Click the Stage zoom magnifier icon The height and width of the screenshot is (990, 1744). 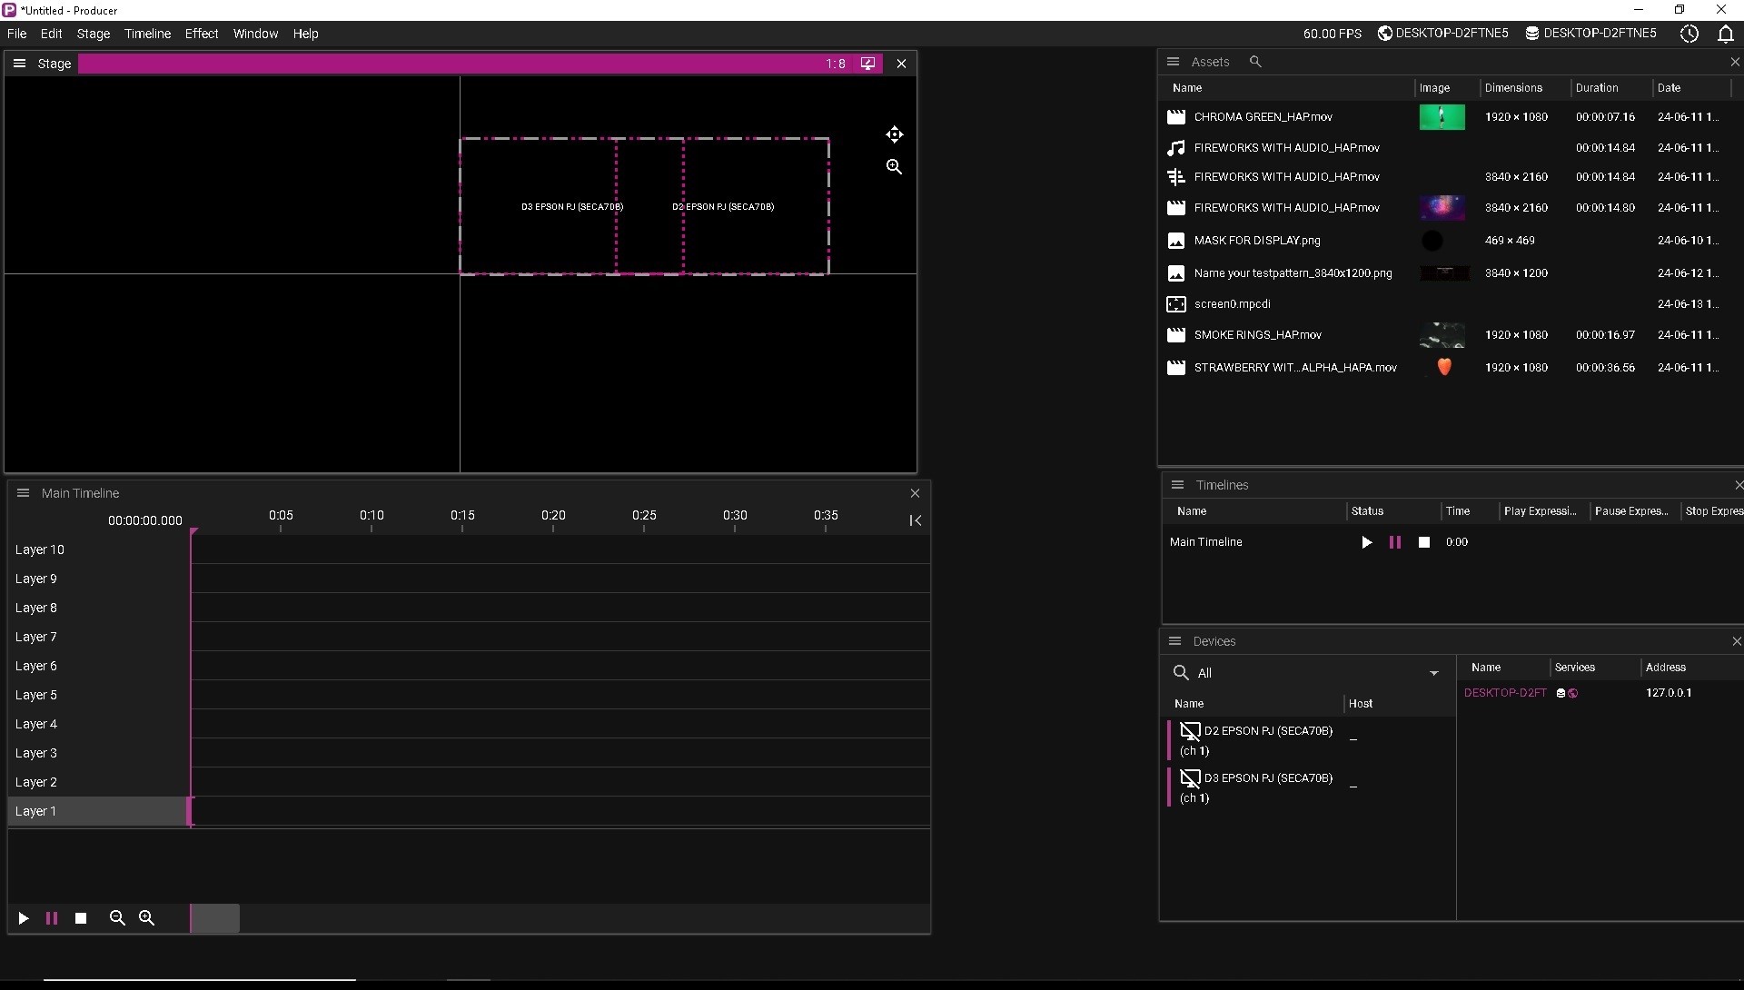coord(894,167)
